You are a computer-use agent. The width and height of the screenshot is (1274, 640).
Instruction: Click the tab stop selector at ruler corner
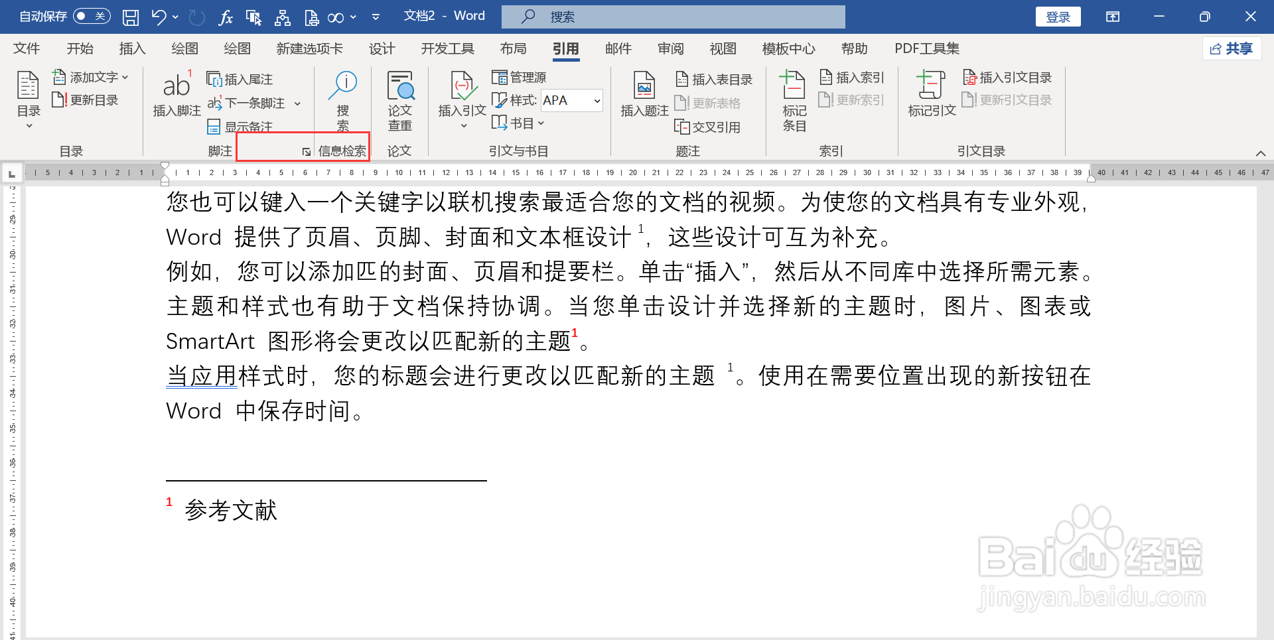point(12,174)
